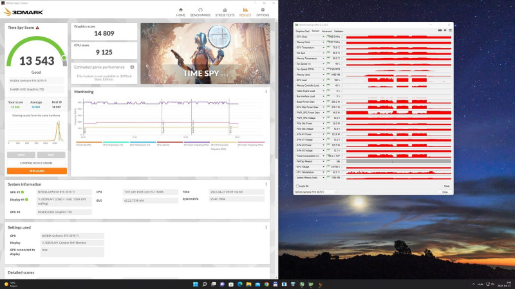Open the Validation tab in GPU-Z
The width and height of the screenshot is (515, 289).
point(339,31)
